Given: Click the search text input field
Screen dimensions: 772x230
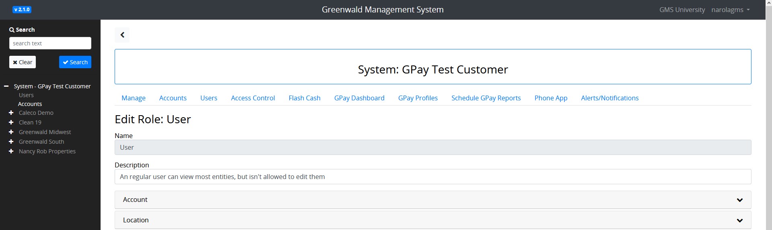Looking at the screenshot, I should [50, 43].
